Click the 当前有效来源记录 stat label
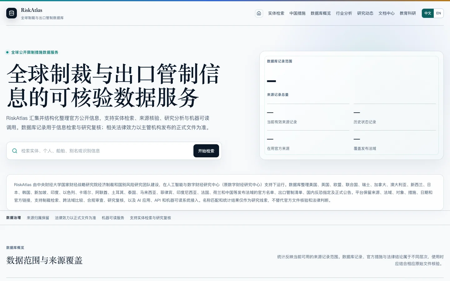This screenshot has height=281, width=450. pyautogui.click(x=282, y=122)
